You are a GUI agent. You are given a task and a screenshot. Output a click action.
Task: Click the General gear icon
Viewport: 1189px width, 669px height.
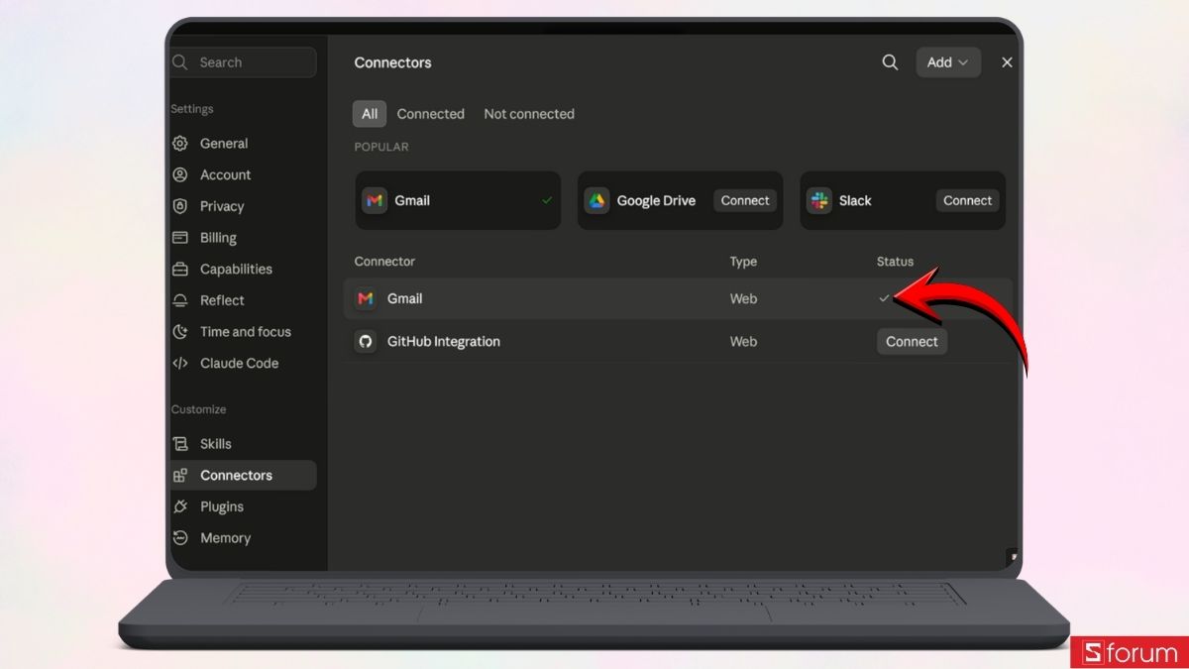pyautogui.click(x=180, y=144)
